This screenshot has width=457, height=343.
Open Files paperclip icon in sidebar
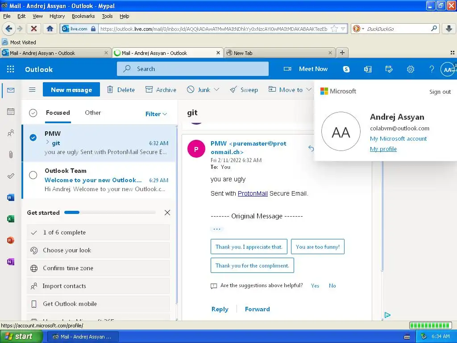(11, 154)
